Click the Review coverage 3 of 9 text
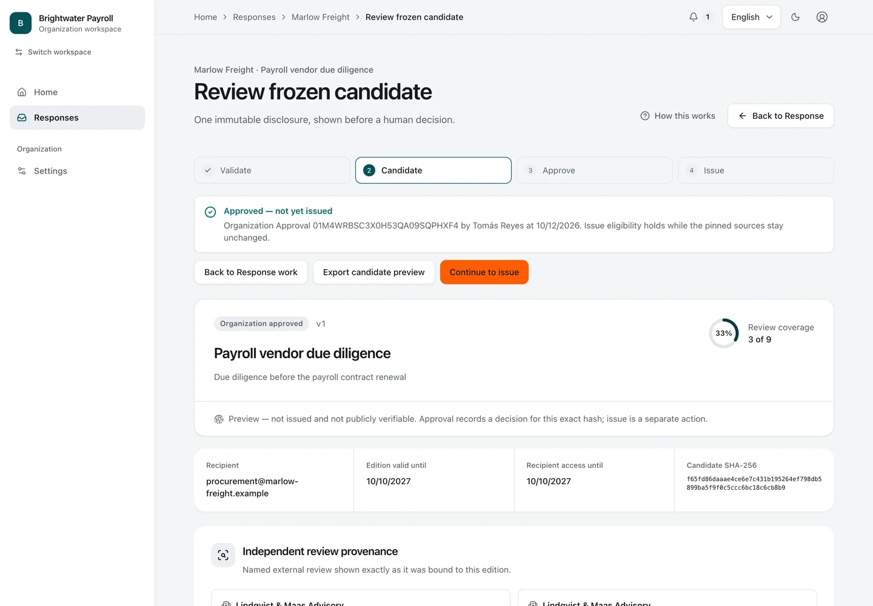Screen dimensions: 873x606 coord(781,333)
